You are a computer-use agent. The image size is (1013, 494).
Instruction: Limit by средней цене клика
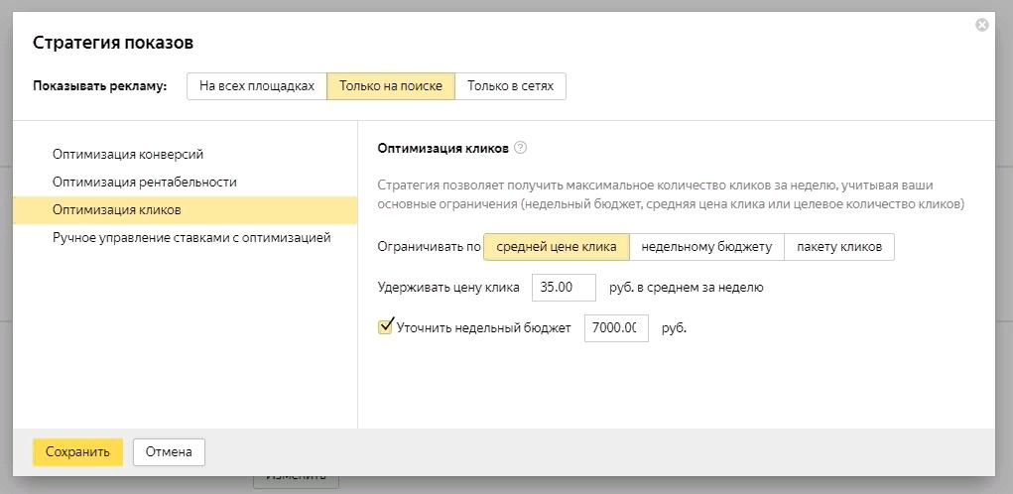[557, 247]
